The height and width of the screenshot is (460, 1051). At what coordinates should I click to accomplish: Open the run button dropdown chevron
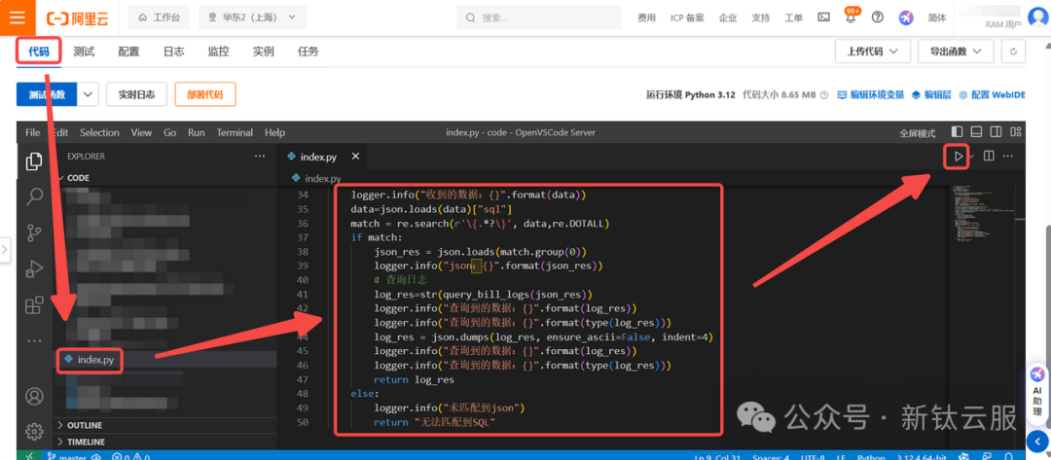point(971,156)
